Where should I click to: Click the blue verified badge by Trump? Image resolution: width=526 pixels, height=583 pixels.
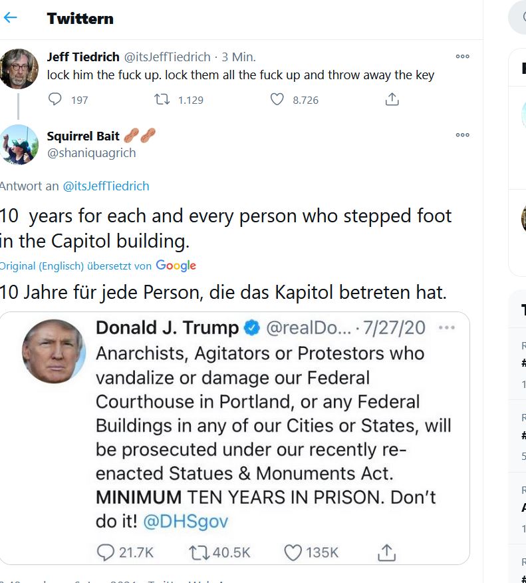(251, 328)
